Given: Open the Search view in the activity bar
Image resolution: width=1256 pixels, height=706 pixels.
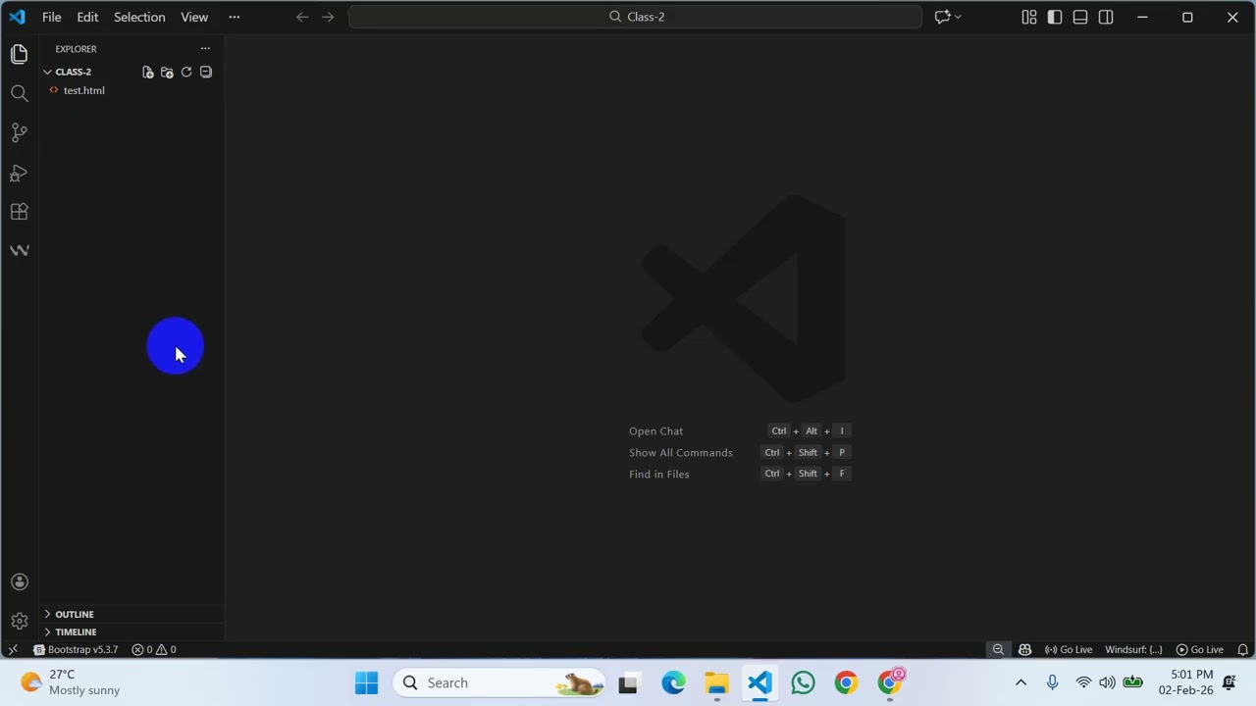Looking at the screenshot, I should coord(19,94).
